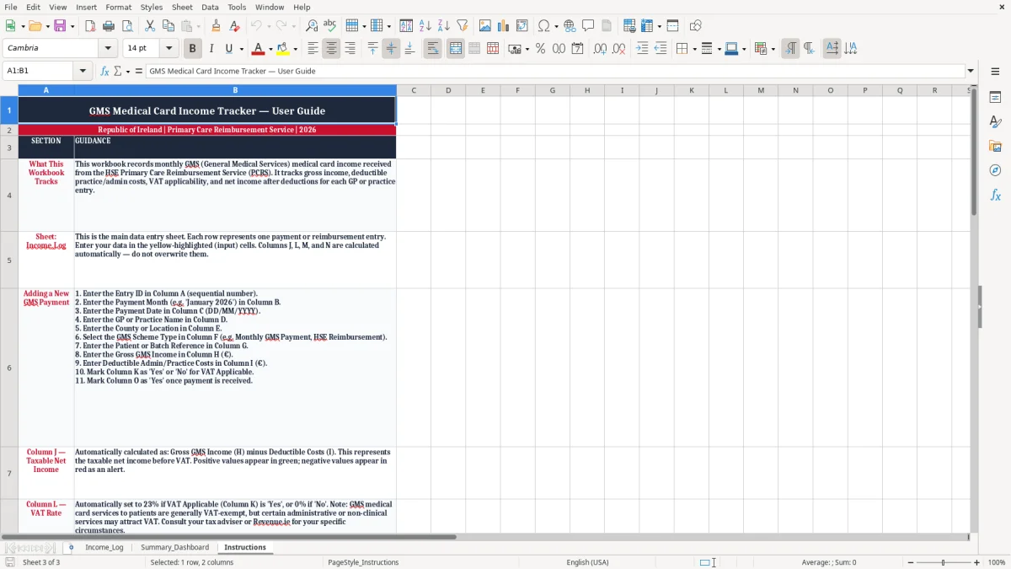
Task: Open the Styles menu
Action: [x=152, y=7]
